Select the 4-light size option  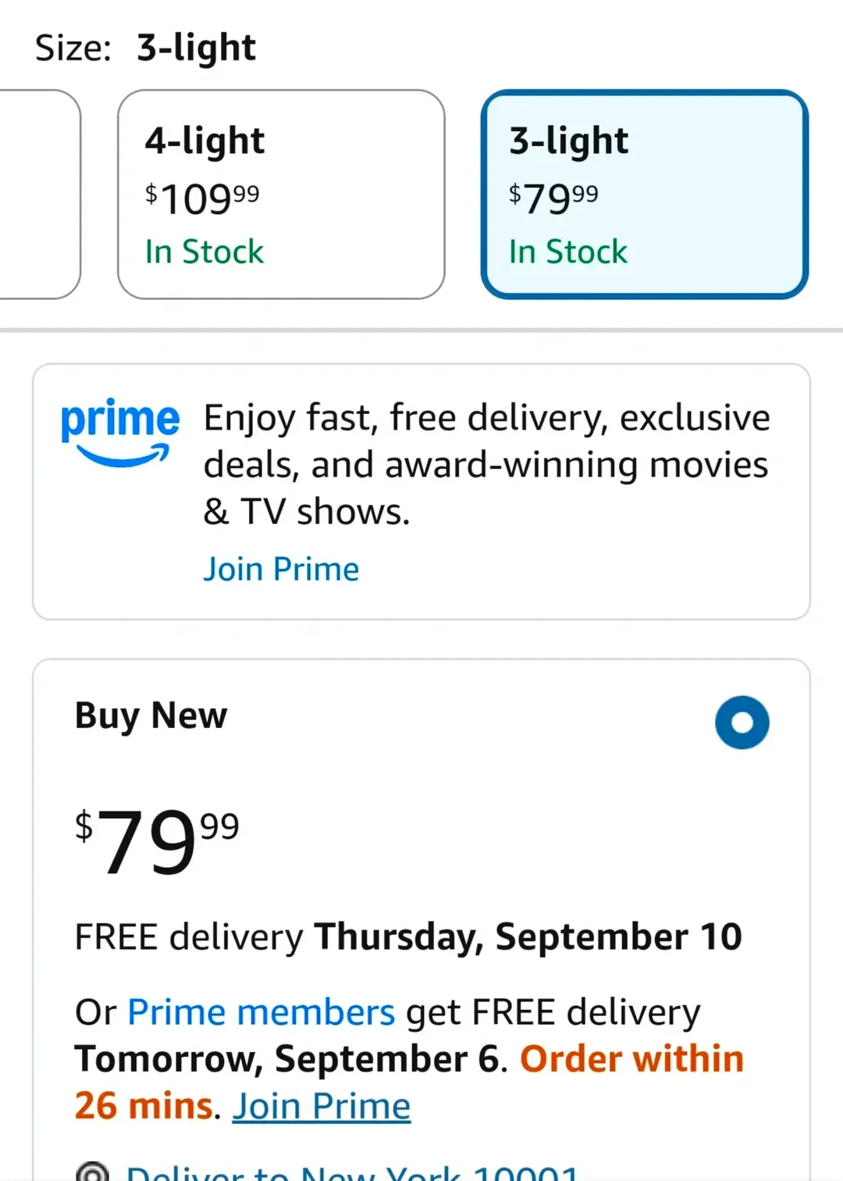[281, 194]
